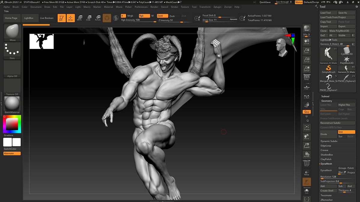Viewport: 360px width, 202px height.
Task: Expand the Subtool section
Action: click(325, 96)
